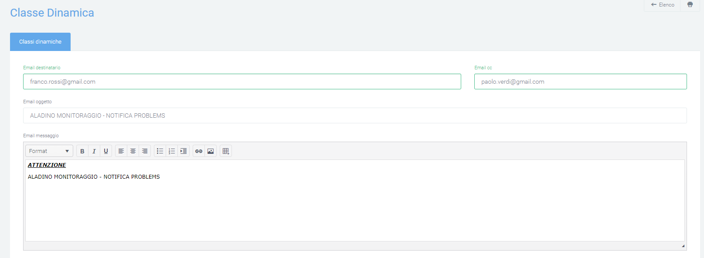Viewport: 704px width, 258px height.
Task: Apply italic formatting button
Action: 94,151
